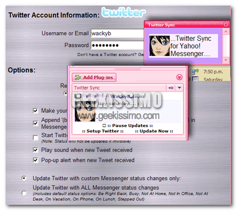
Task: Click the avatar image in plug-in panel
Action: click(x=85, y=112)
